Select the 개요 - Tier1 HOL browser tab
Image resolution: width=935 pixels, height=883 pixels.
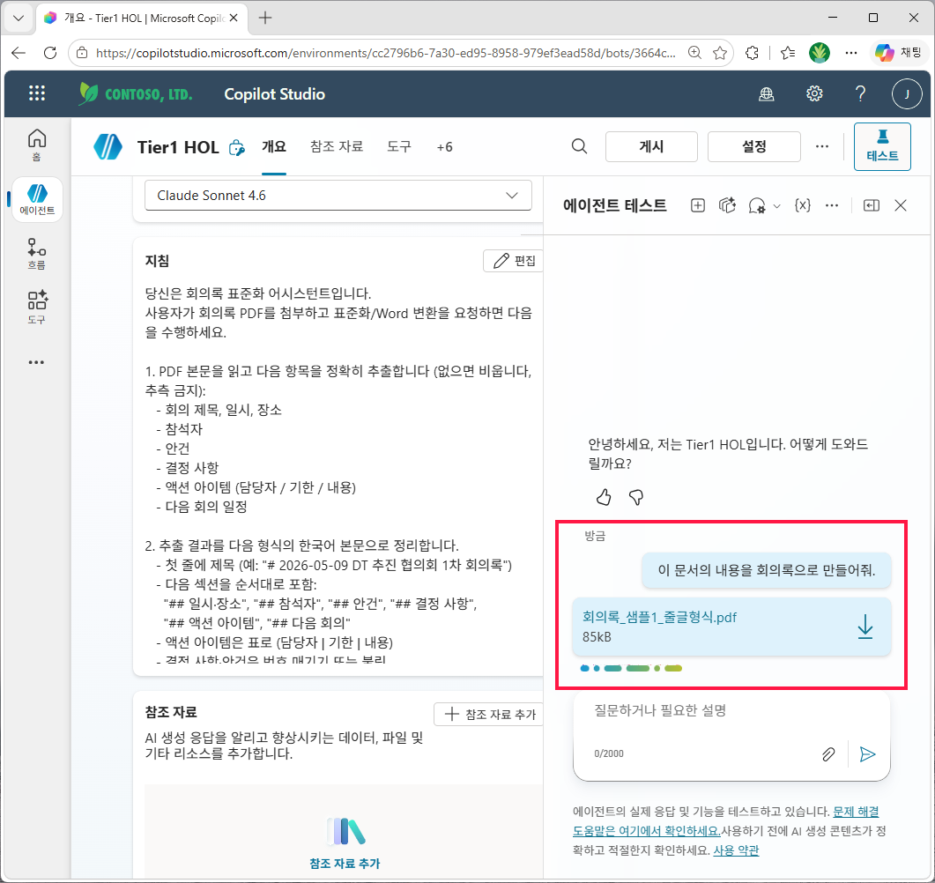point(142,18)
